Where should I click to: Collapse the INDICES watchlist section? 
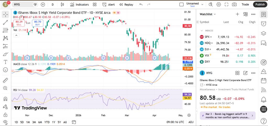coord(202,31)
